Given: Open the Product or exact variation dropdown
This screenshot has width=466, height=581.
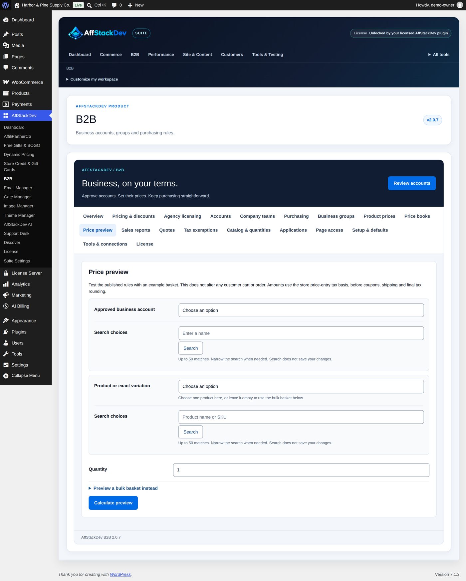Looking at the screenshot, I should point(301,386).
